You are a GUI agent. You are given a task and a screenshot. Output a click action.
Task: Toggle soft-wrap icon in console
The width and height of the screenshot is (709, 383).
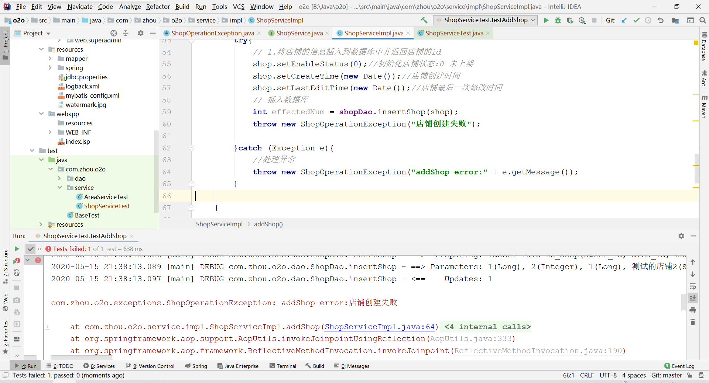[693, 286]
